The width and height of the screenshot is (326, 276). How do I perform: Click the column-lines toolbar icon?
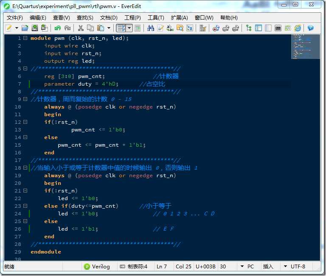(x=202, y=28)
